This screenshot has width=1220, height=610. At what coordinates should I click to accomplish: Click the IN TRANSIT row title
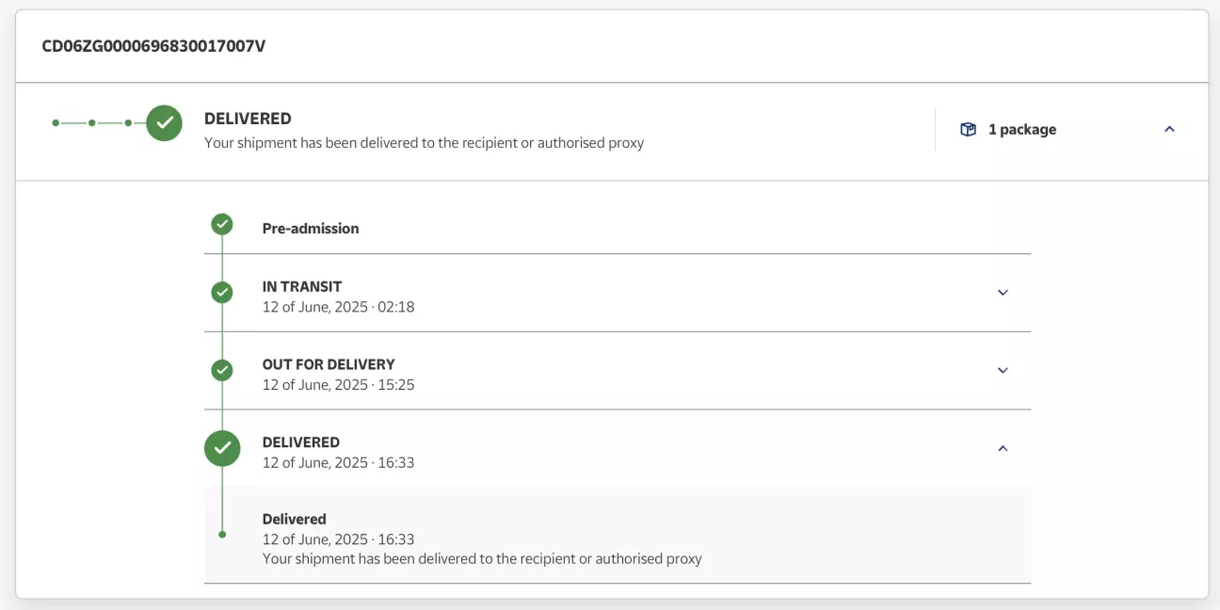(x=302, y=286)
